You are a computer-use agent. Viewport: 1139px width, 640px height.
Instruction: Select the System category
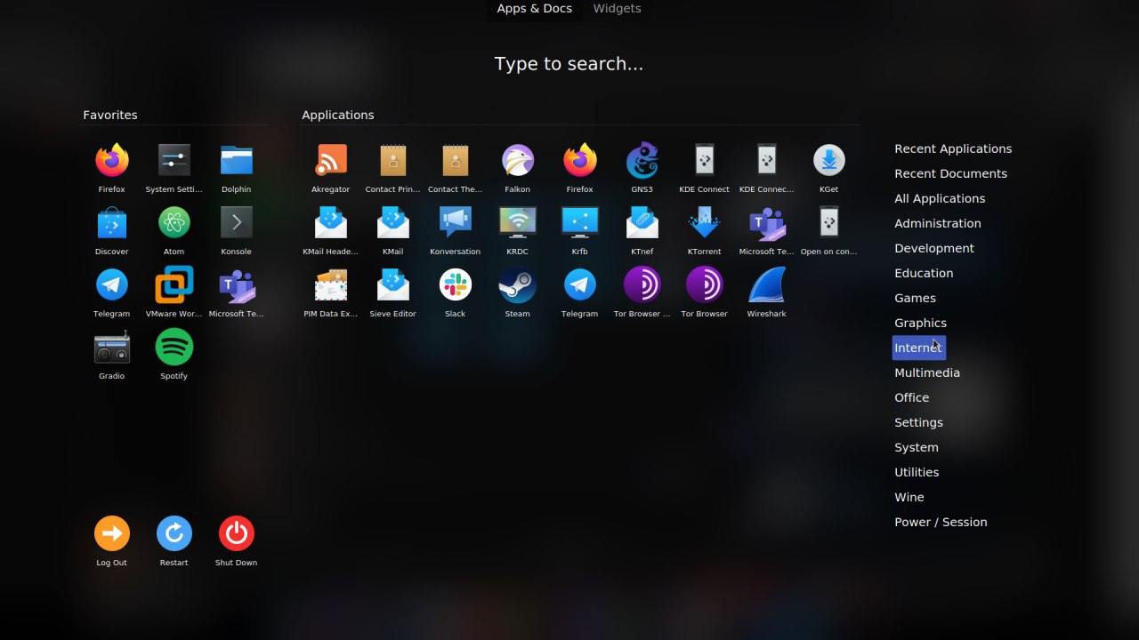tap(917, 447)
